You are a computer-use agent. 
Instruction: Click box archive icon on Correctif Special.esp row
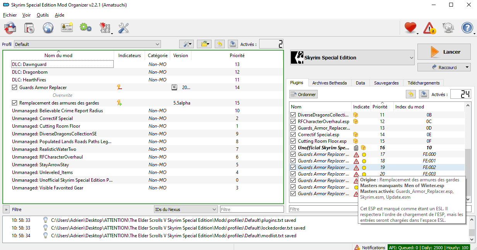(356, 135)
